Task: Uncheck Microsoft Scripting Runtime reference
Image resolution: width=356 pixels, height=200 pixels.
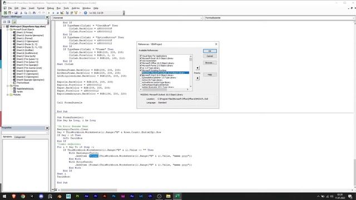Action: tap(141, 71)
